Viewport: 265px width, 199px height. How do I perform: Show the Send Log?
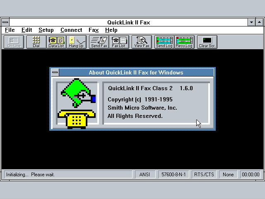tap(164, 42)
